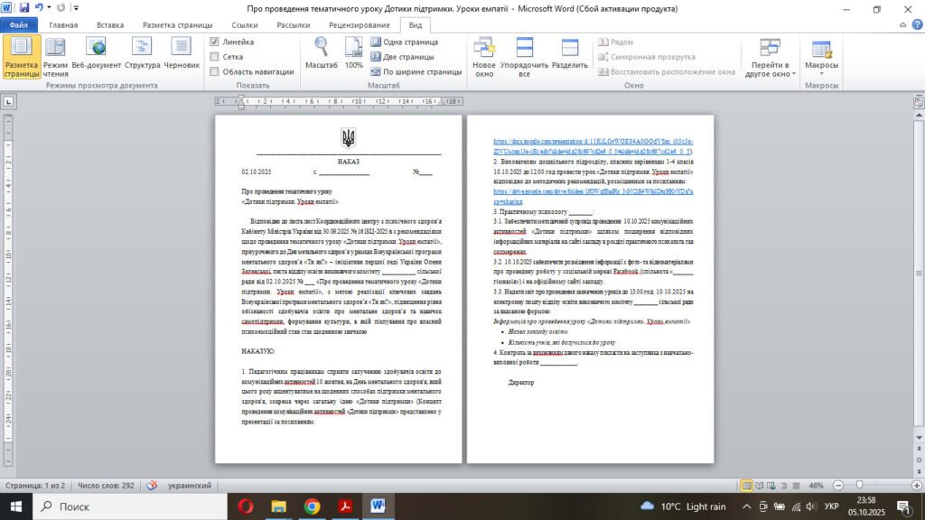Click Упорядочить все windows icon

[524, 58]
